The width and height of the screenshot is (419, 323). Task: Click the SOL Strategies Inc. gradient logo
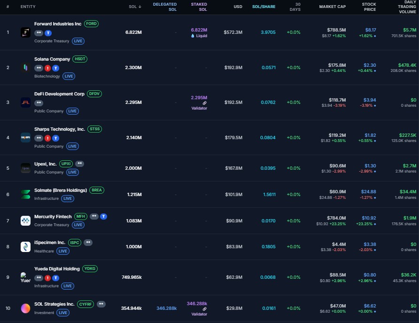click(x=25, y=308)
